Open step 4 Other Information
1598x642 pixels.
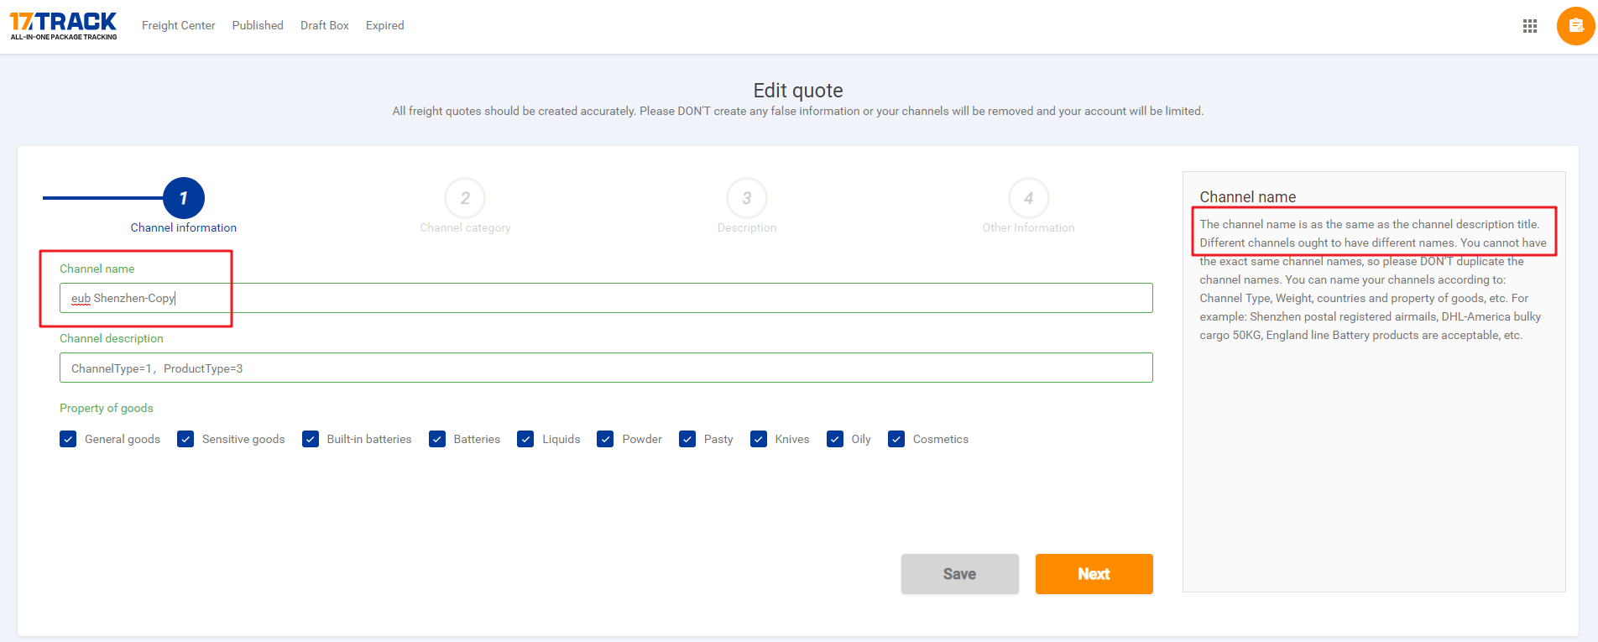pyautogui.click(x=1028, y=198)
